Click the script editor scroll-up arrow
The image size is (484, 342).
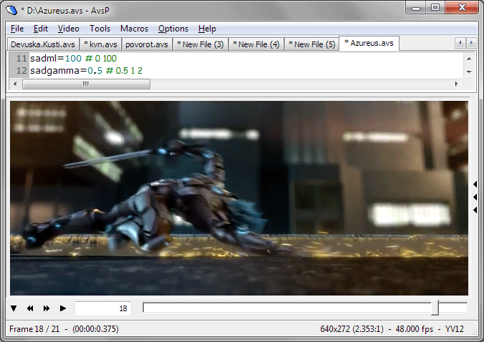(x=470, y=59)
